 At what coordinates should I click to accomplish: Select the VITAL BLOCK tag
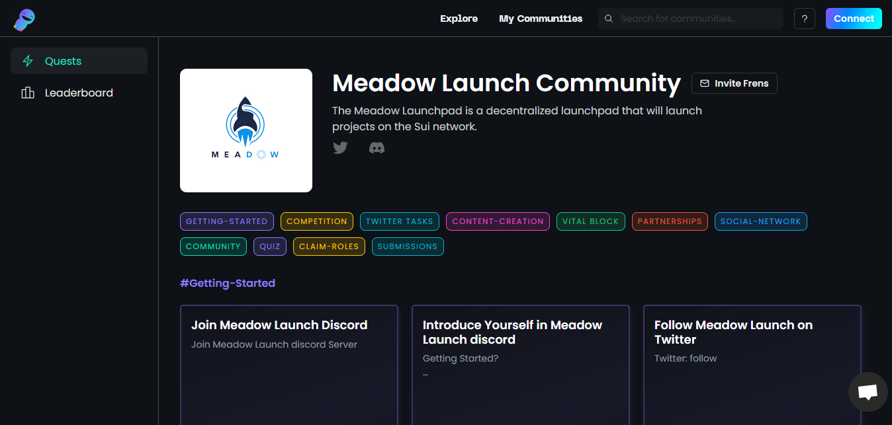tap(590, 221)
